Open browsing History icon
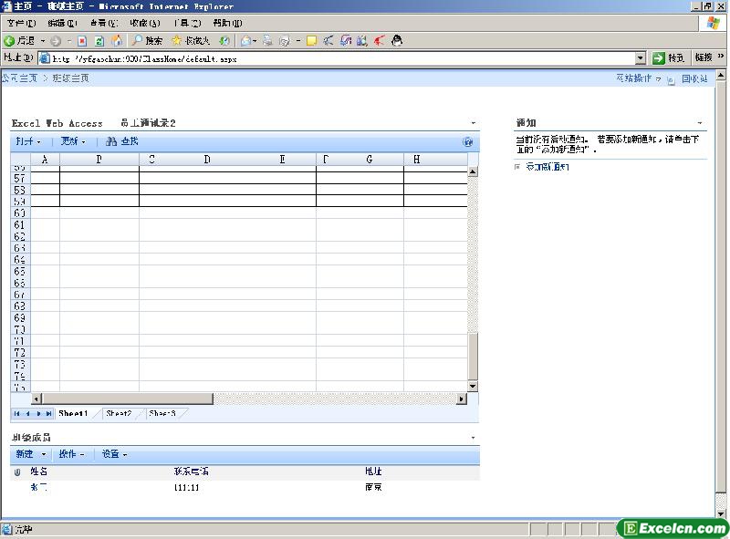Image resolution: width=730 pixels, height=539 pixels. 224,41
